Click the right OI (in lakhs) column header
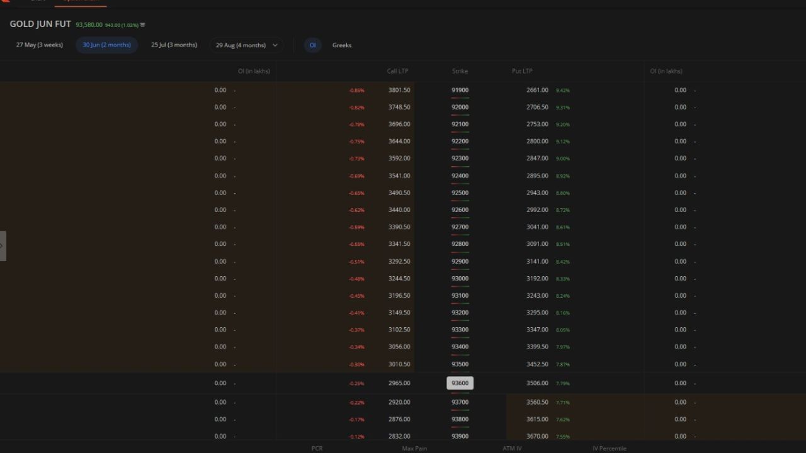 [x=666, y=71]
